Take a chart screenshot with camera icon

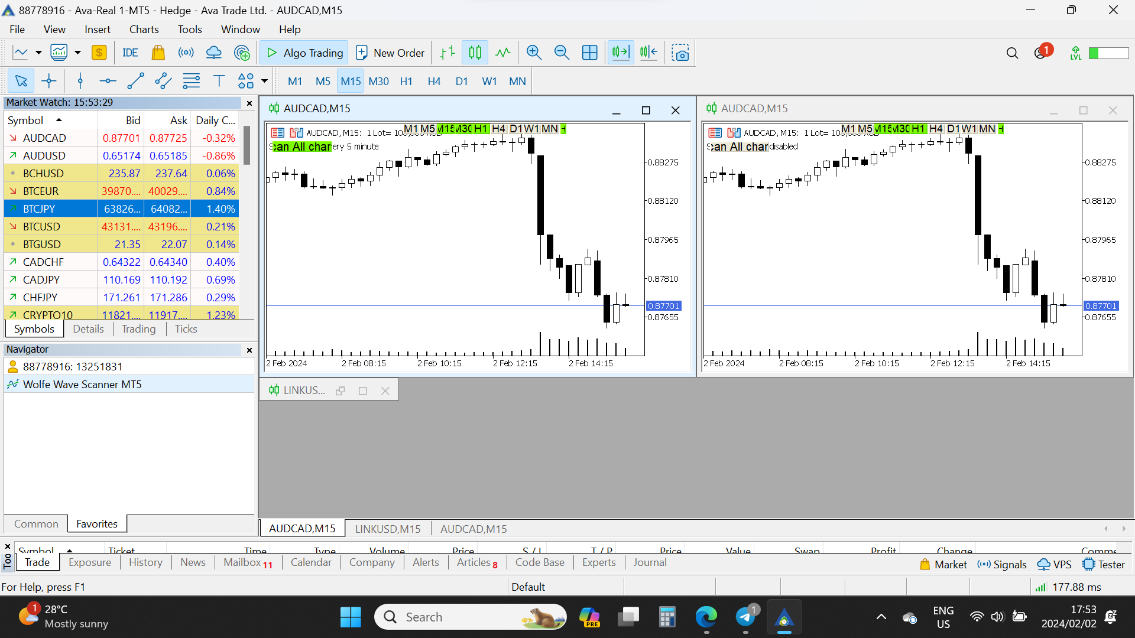[680, 53]
